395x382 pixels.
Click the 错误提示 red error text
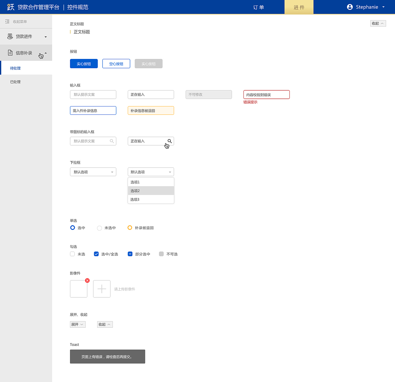pyautogui.click(x=250, y=102)
